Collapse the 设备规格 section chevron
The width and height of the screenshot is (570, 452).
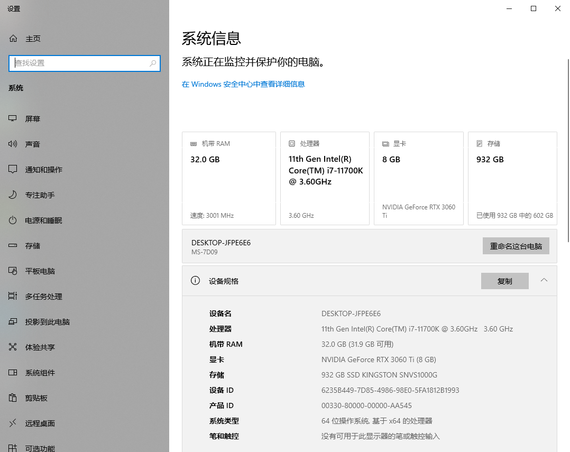(544, 280)
